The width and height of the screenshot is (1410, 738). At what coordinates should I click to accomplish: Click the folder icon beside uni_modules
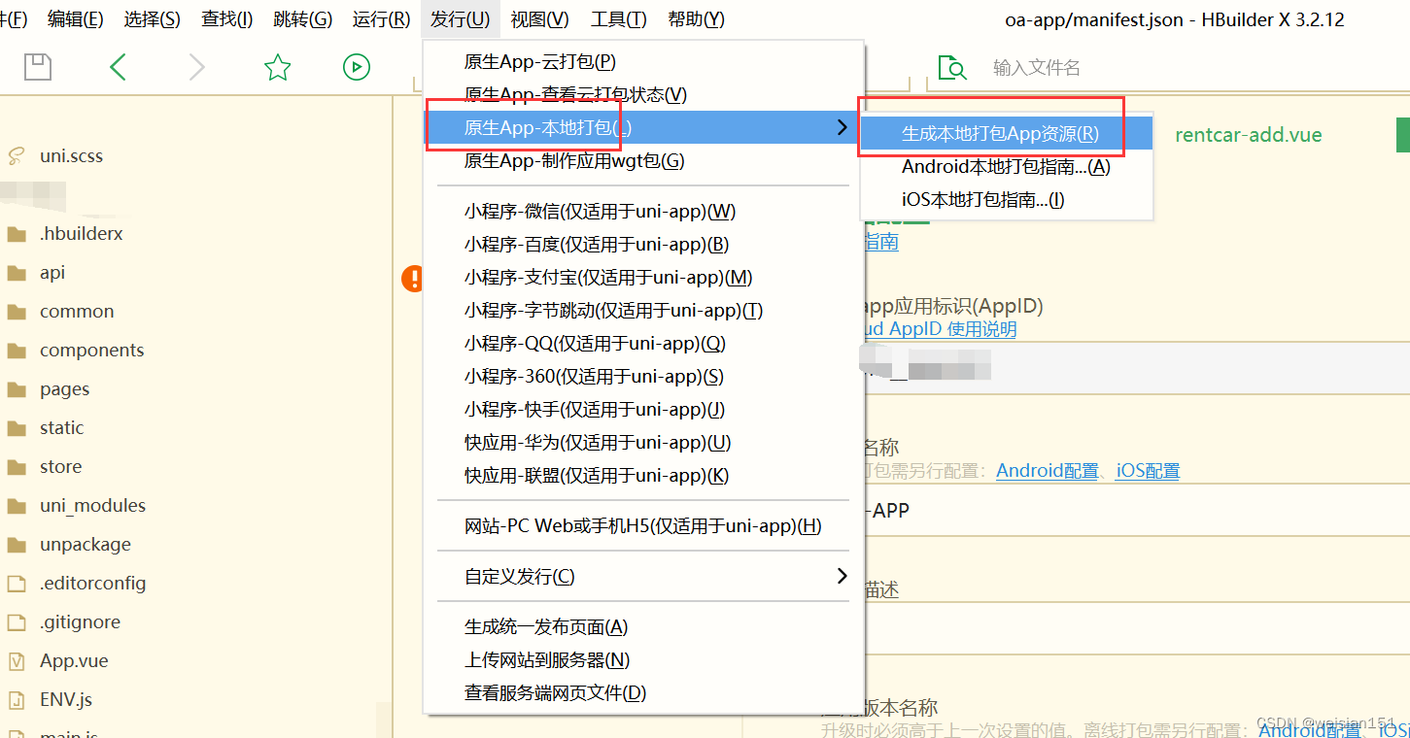(x=17, y=506)
